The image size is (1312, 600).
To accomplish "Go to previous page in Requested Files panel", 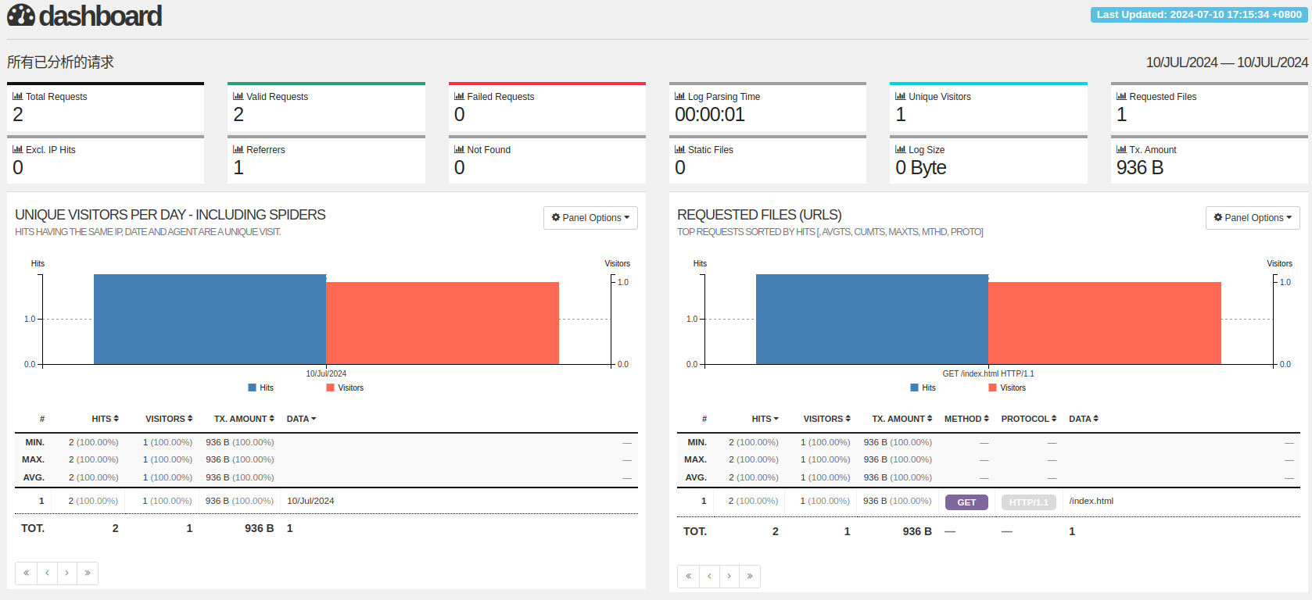I will tap(709, 576).
